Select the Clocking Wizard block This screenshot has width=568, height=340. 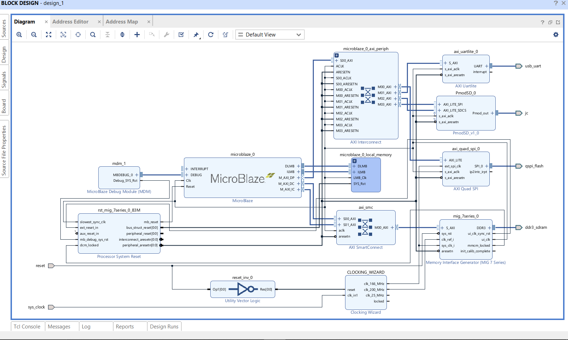(366, 293)
